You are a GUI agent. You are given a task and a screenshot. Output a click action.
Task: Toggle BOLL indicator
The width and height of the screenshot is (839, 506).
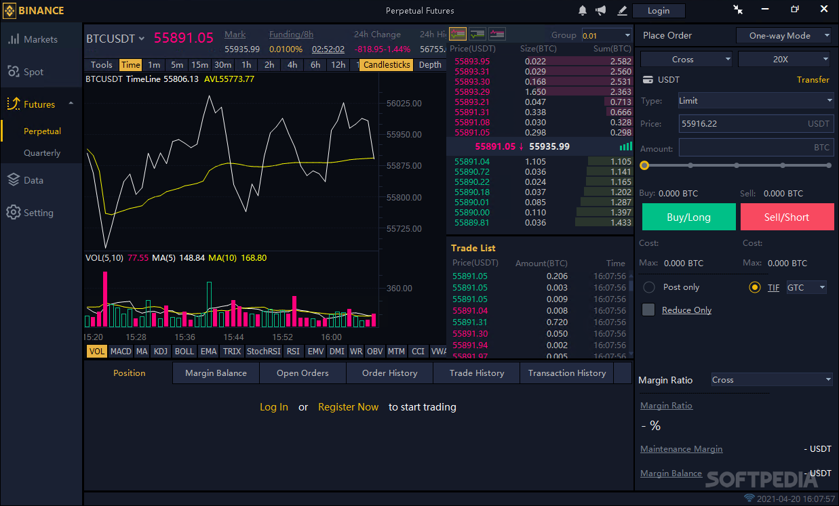184,352
